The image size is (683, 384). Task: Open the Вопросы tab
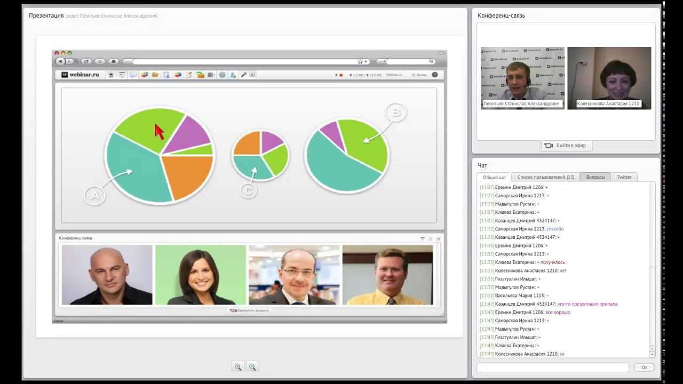click(595, 177)
